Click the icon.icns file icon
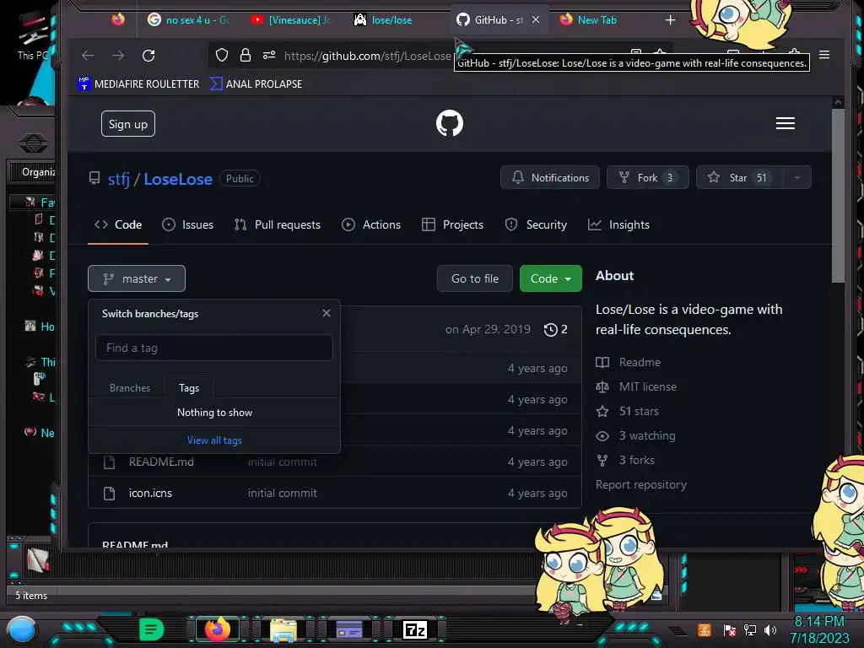The width and height of the screenshot is (864, 648). [x=109, y=493]
